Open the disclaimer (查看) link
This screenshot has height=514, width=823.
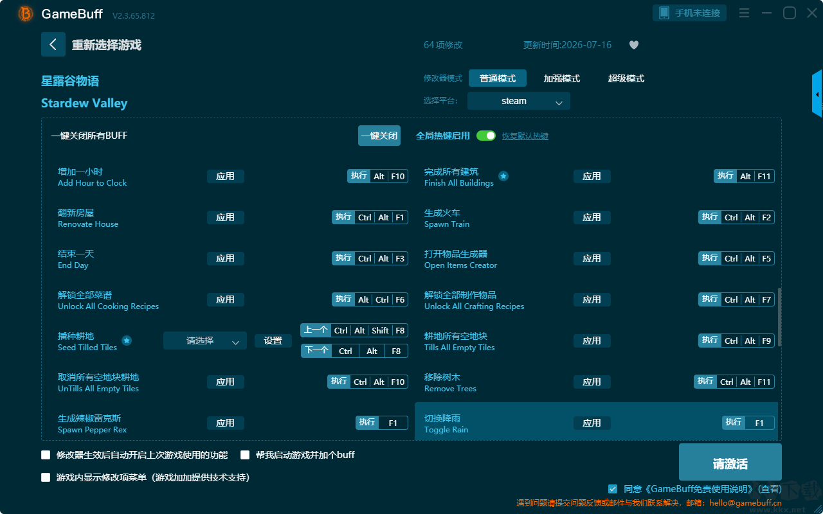[768, 489]
